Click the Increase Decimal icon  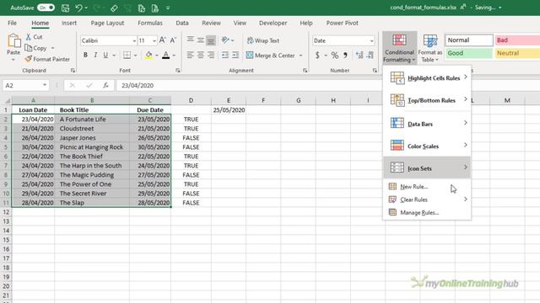click(x=359, y=55)
